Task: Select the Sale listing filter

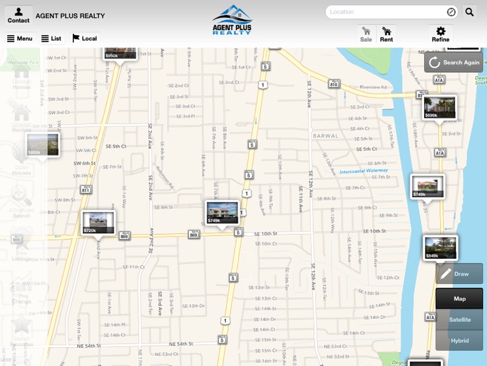Action: tap(366, 34)
